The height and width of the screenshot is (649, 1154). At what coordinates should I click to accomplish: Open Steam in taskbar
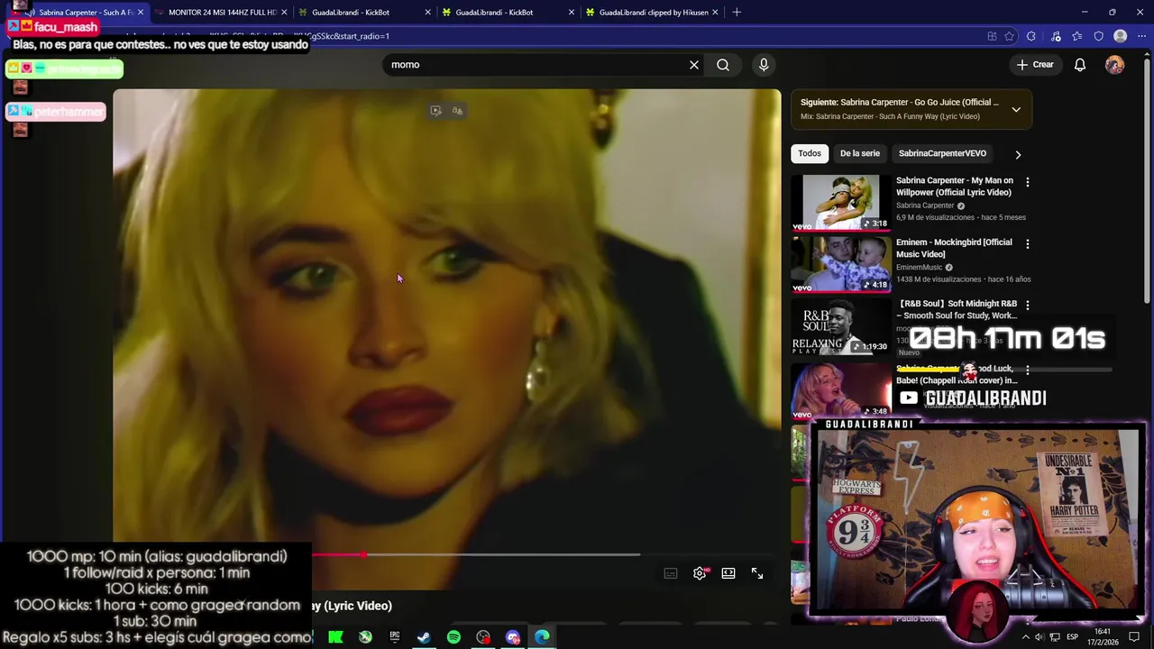point(424,637)
